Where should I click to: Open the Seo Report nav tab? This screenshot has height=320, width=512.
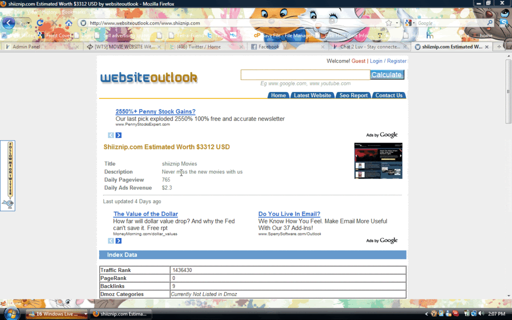353,95
